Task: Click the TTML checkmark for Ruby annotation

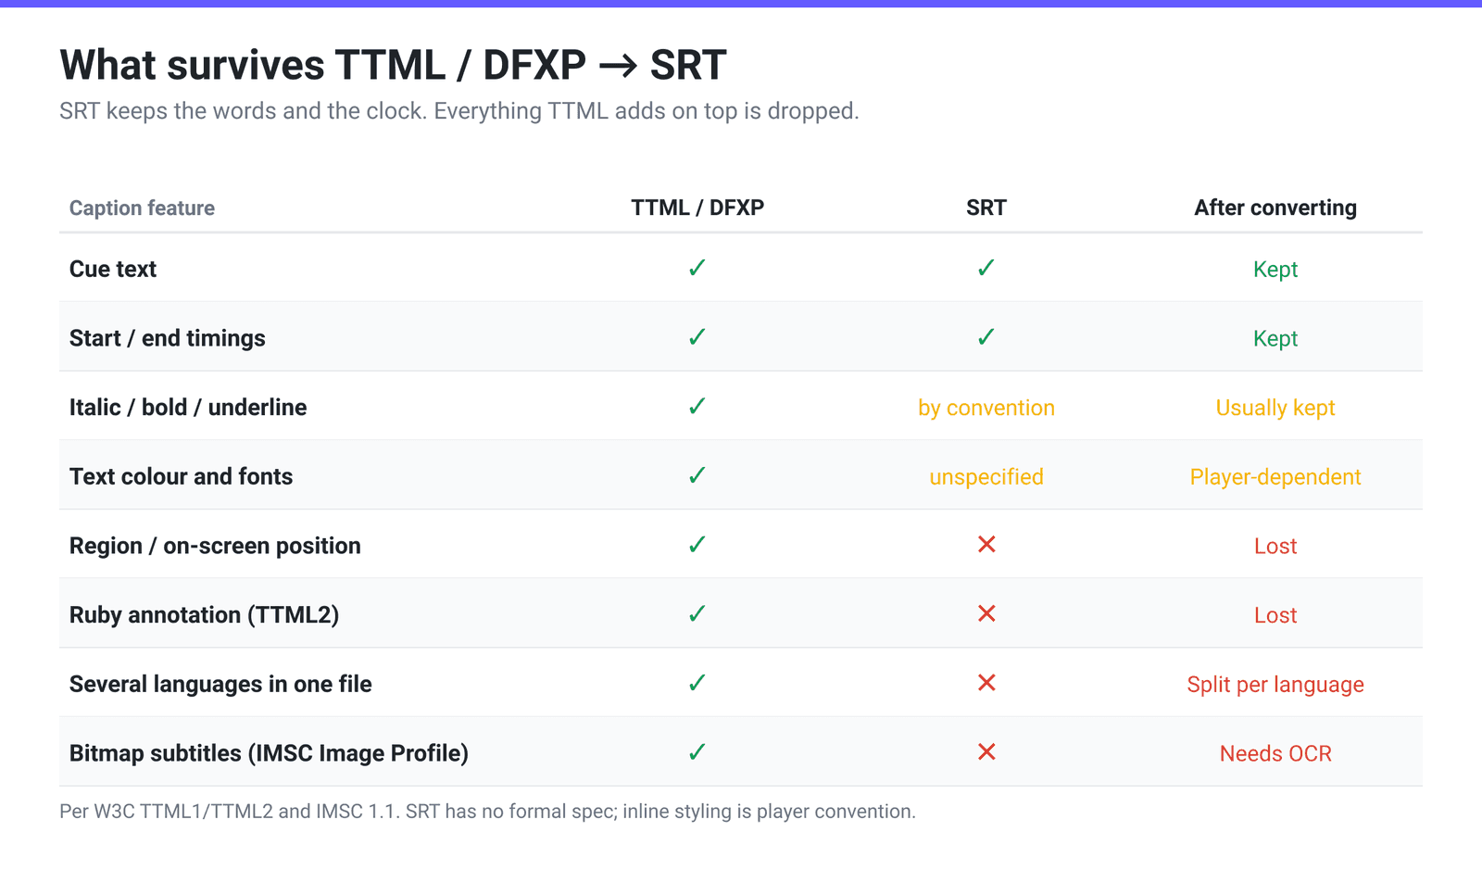Action: click(x=697, y=613)
